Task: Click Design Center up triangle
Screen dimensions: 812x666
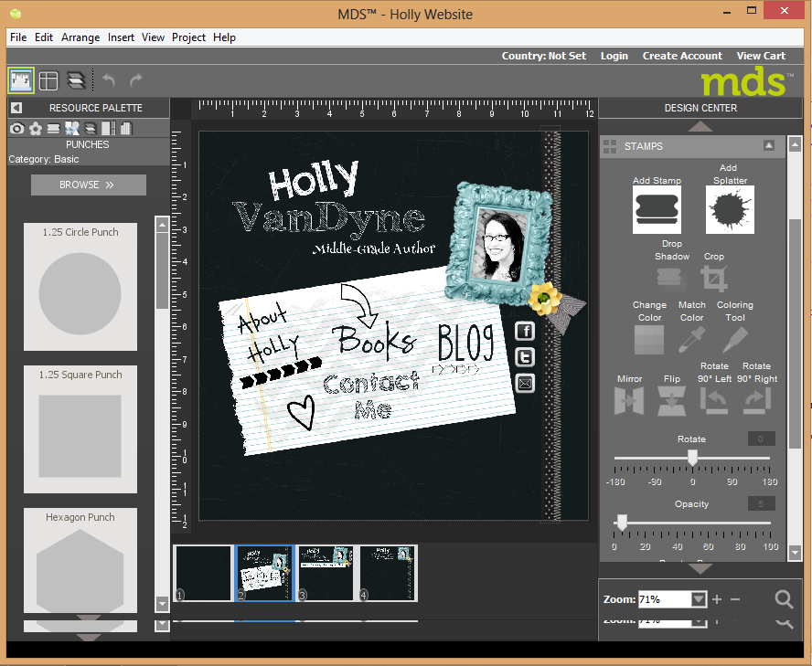Action: (700, 126)
